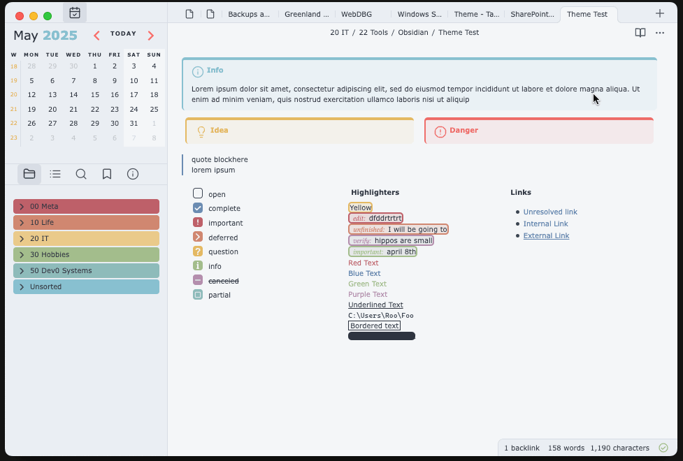Open a new tab with plus icon

[x=660, y=13]
